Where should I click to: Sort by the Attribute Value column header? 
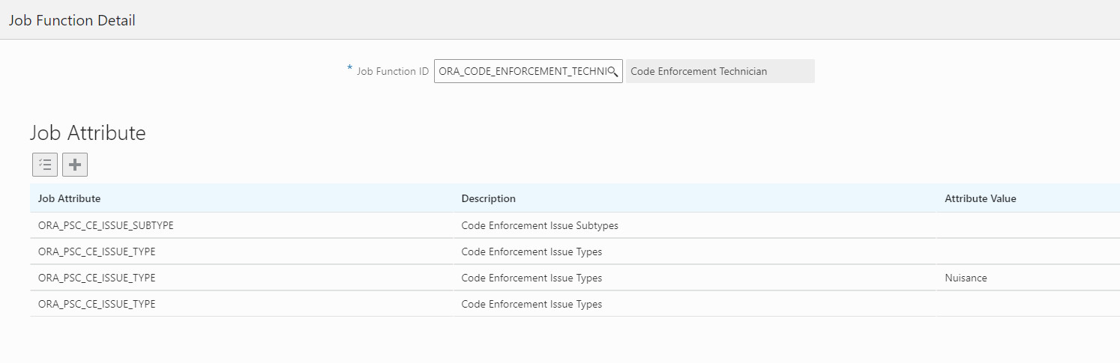(981, 198)
